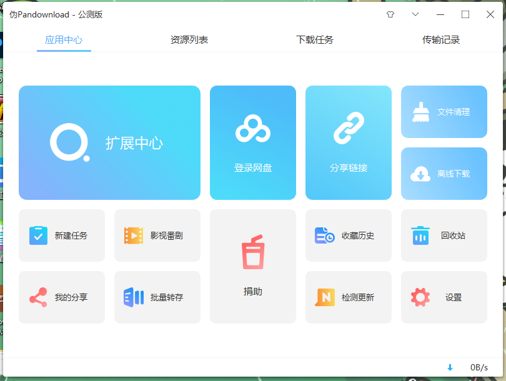506x381 pixels.
Task: Click the film icon for 影视番剧
Action: 134,235
